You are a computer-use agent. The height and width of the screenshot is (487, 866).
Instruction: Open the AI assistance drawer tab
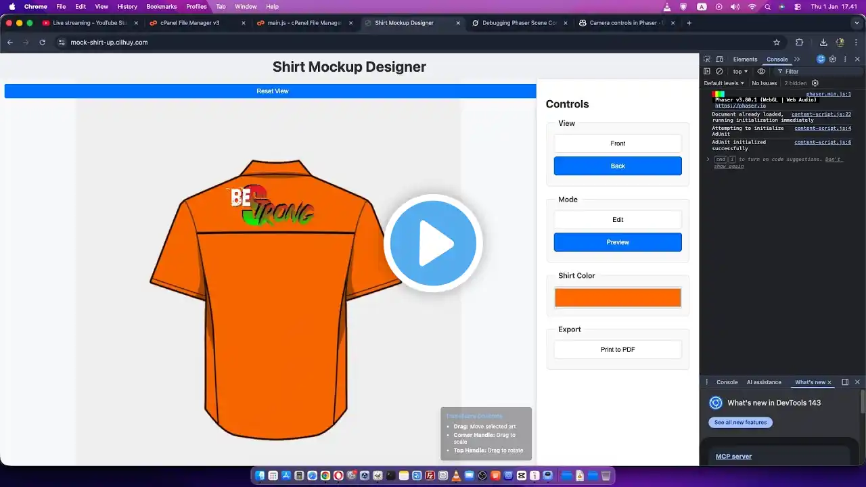764,382
